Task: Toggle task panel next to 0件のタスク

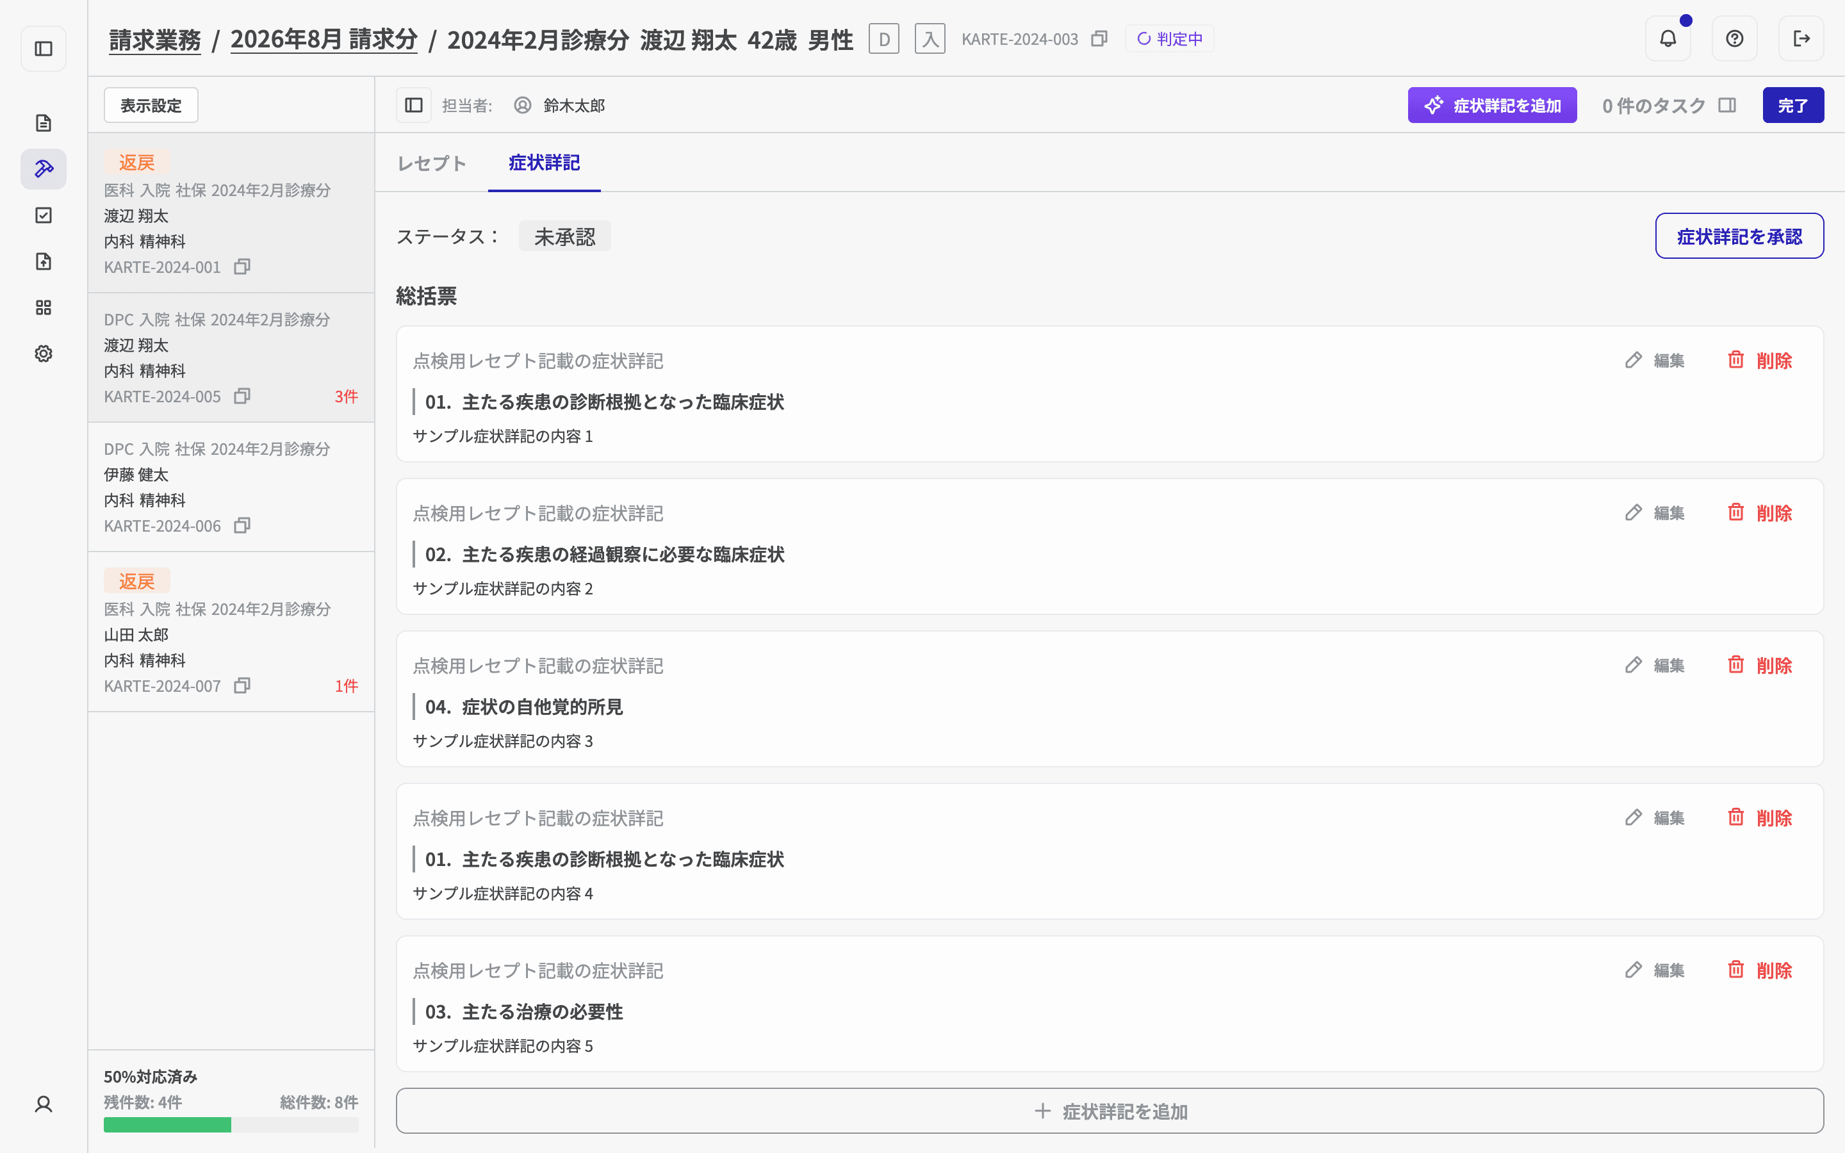Action: (x=1728, y=105)
